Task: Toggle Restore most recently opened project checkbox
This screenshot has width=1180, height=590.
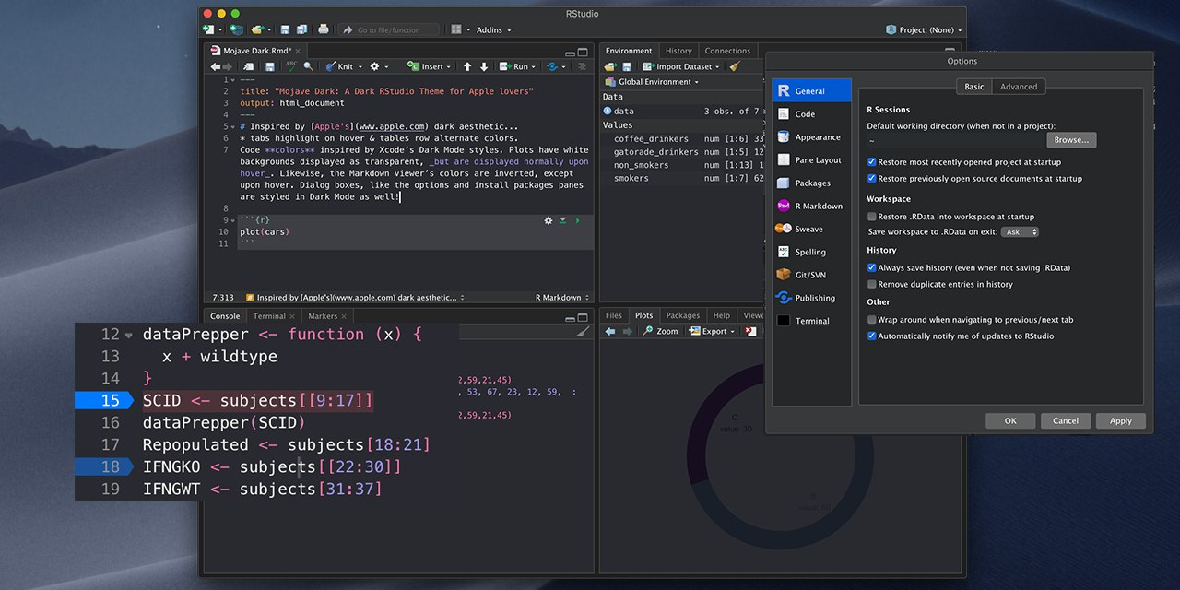Action: (x=872, y=162)
